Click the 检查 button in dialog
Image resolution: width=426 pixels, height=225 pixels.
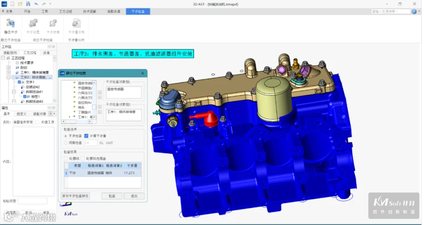click(112, 196)
